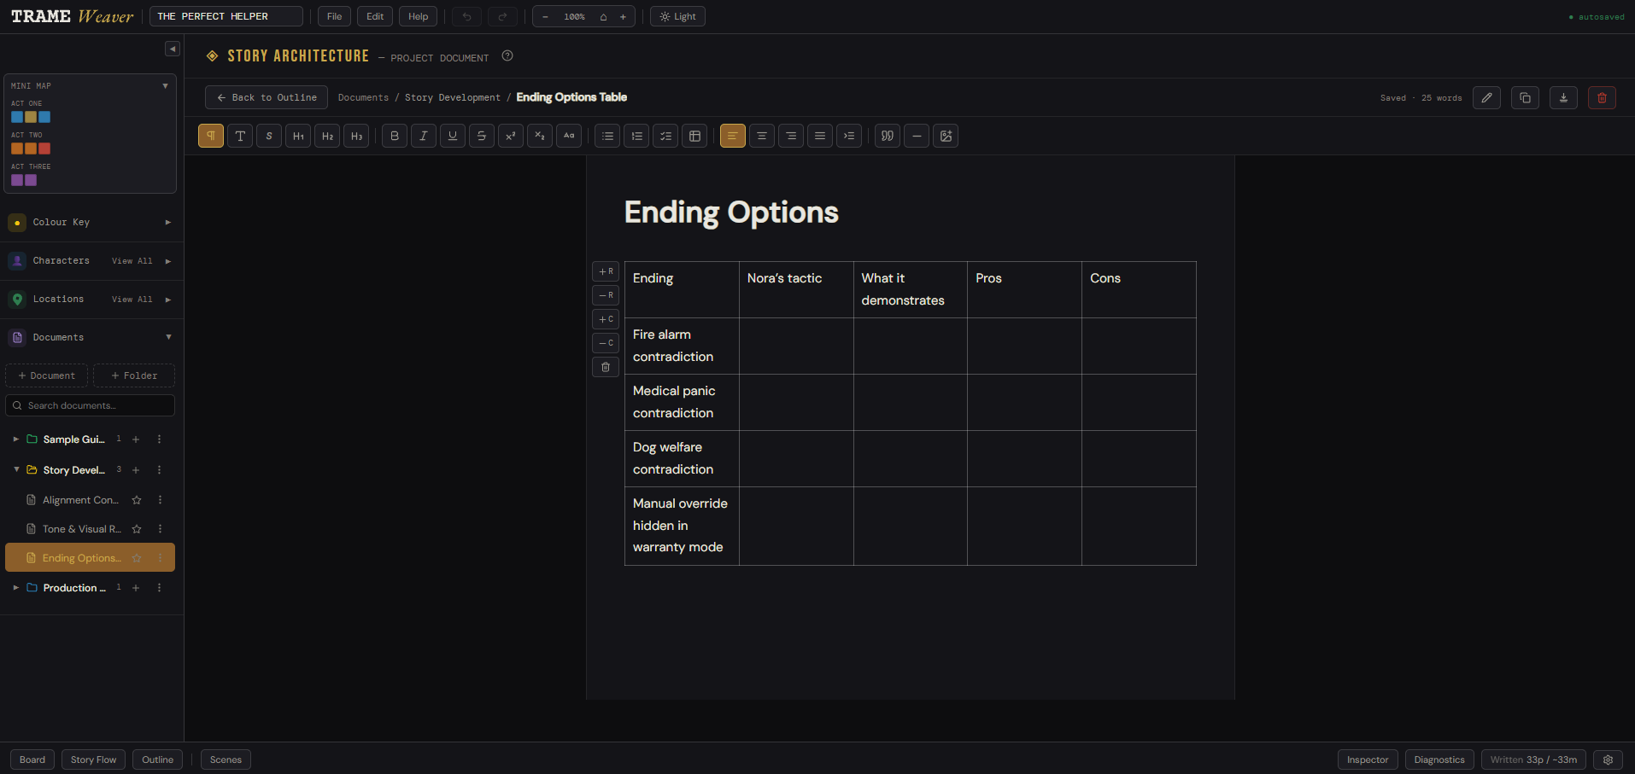Insert a horizontal rule
Viewport: 1635px width, 774px height.
click(x=917, y=136)
